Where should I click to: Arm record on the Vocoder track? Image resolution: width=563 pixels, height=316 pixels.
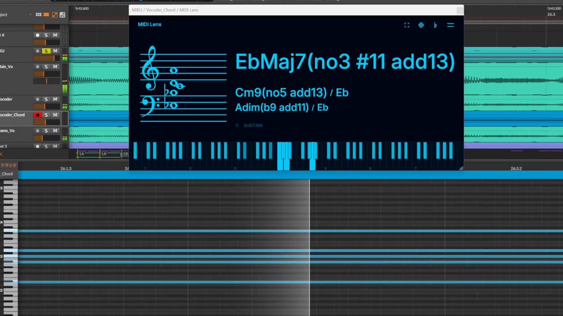pos(37,99)
